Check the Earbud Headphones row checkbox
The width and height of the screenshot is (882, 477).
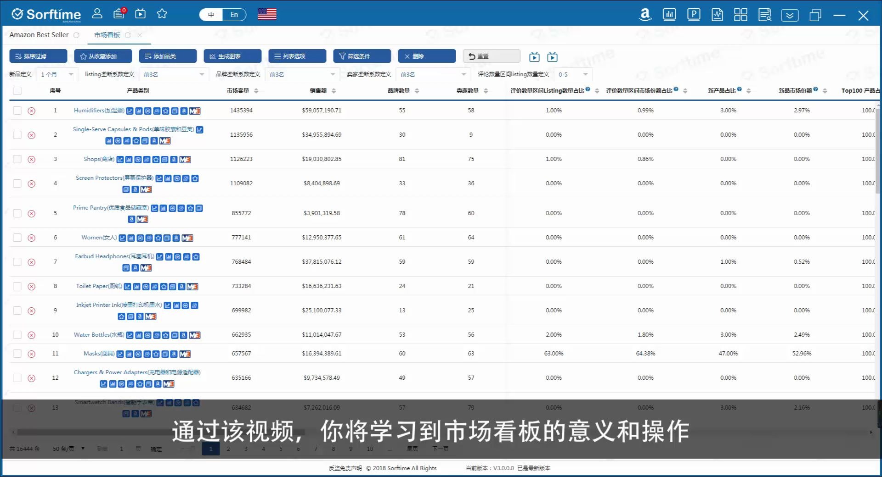tap(17, 262)
